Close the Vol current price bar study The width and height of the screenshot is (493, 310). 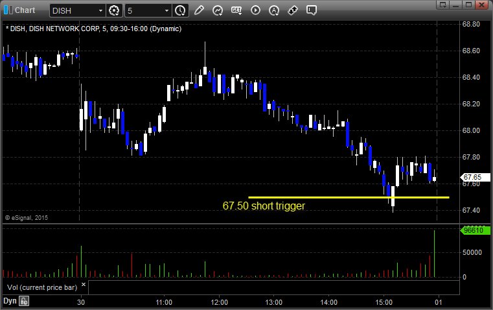pos(84,285)
